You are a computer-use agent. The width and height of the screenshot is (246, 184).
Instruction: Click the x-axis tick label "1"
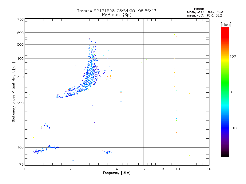click(25, 169)
